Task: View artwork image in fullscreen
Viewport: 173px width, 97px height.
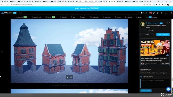Action: pyautogui.click(x=71, y=77)
